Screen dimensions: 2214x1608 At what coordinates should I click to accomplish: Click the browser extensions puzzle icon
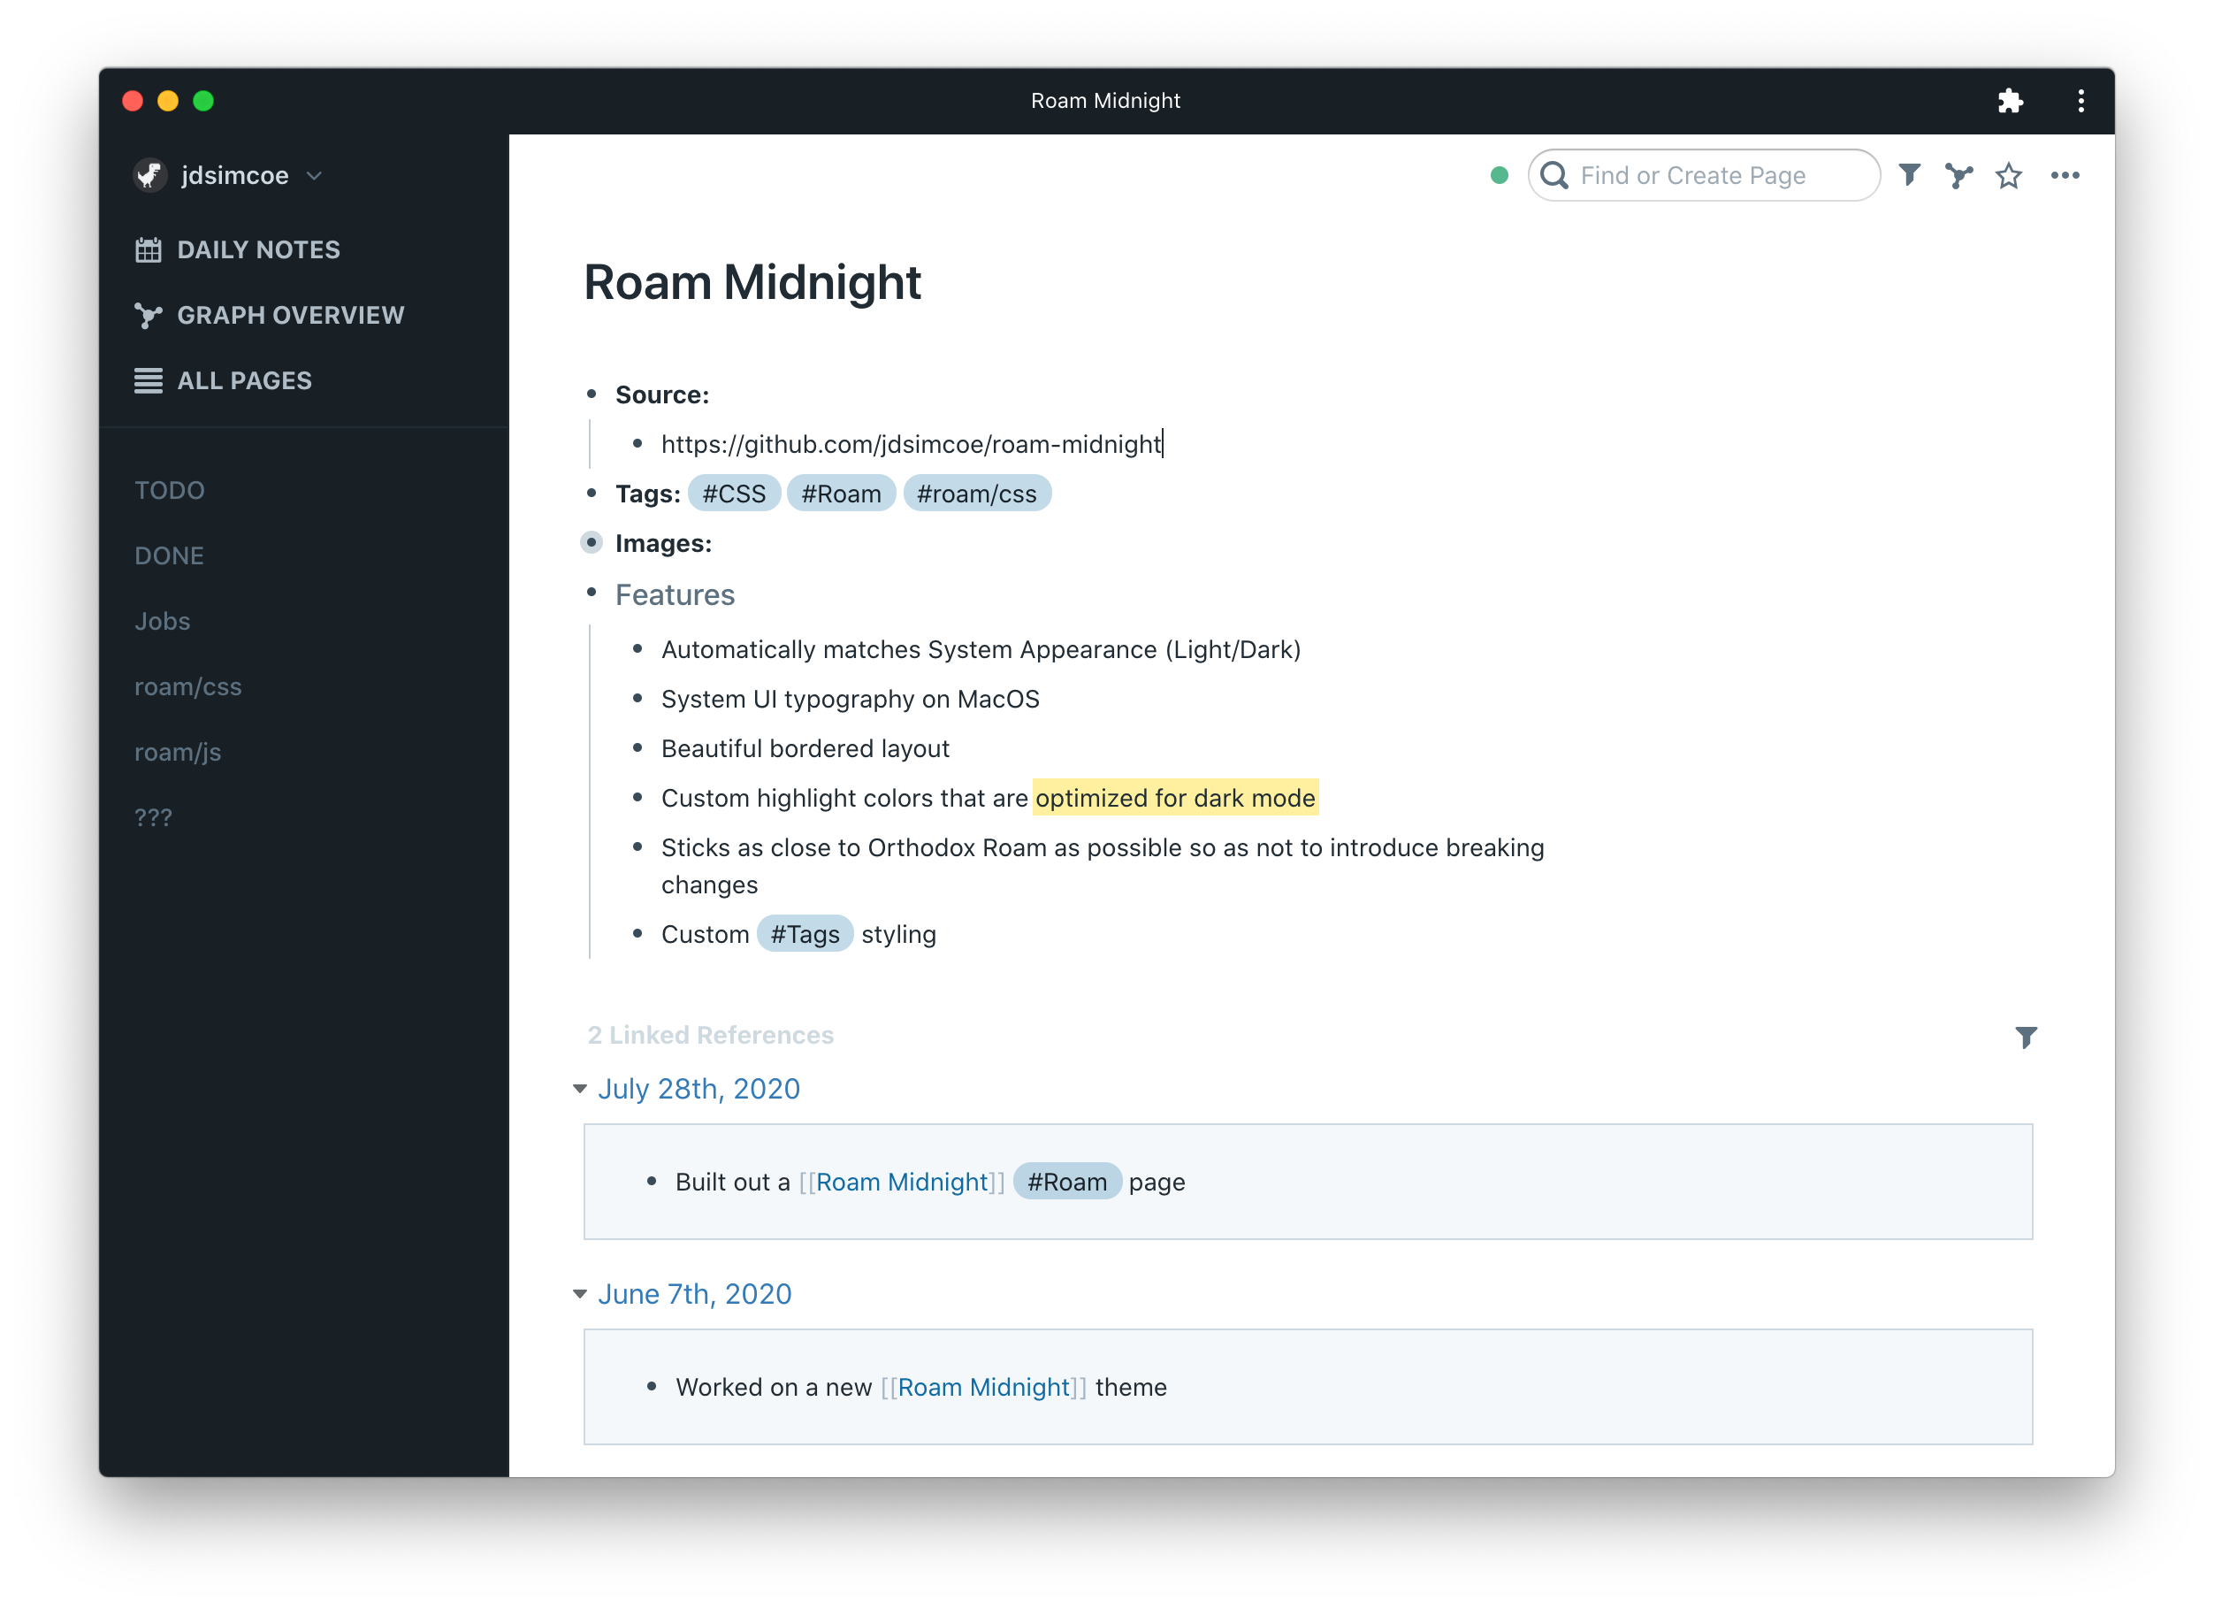pos(2009,101)
